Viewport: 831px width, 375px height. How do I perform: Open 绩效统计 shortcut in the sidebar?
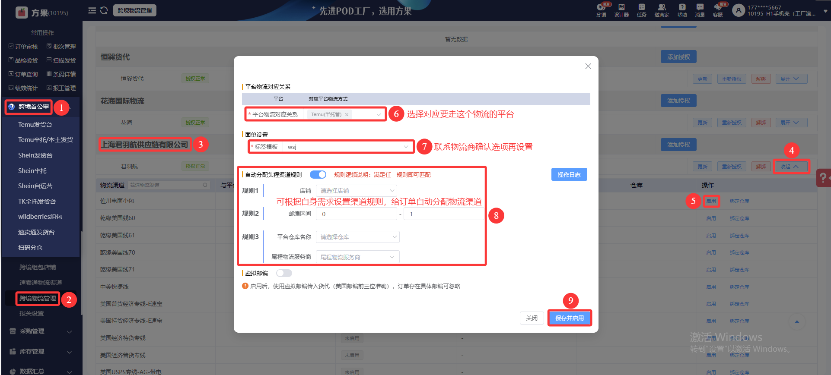[x=23, y=88]
